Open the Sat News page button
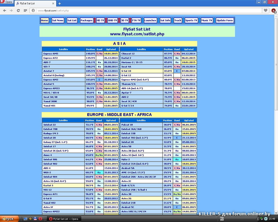 click(58, 20)
